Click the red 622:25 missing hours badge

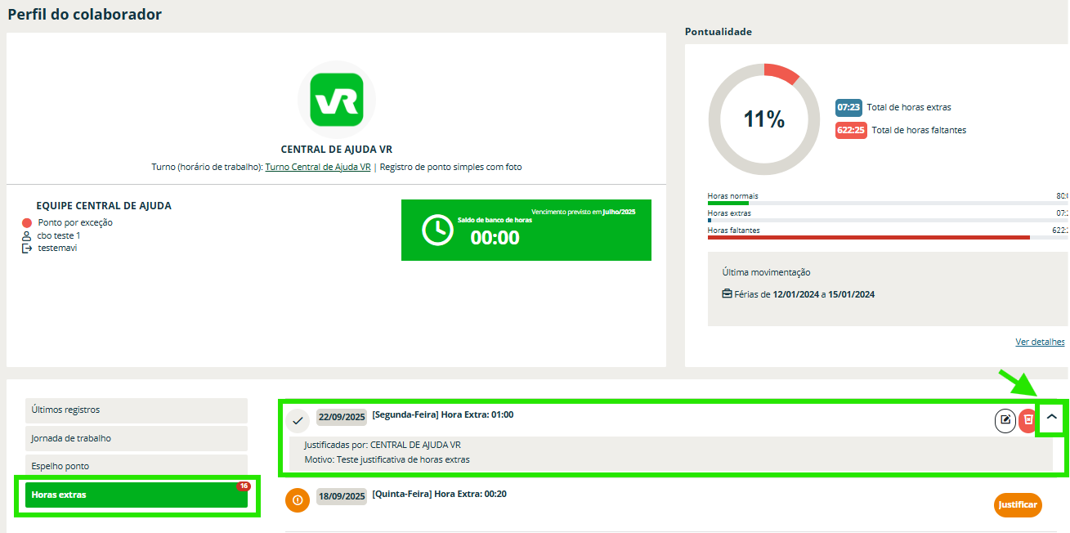pos(851,130)
